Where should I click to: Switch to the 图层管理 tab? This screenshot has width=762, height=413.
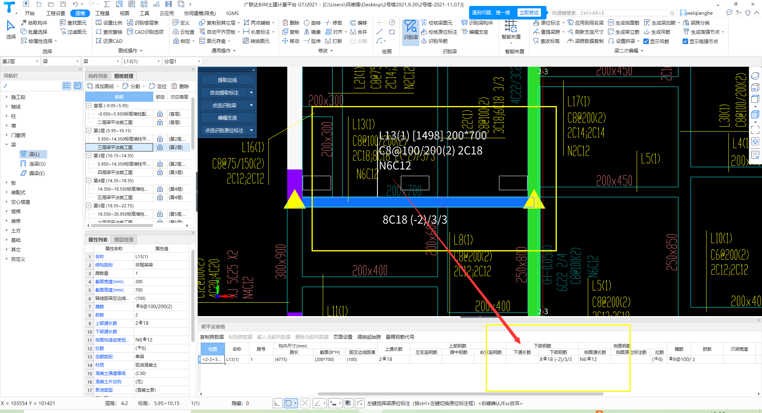pyautogui.click(x=124, y=240)
